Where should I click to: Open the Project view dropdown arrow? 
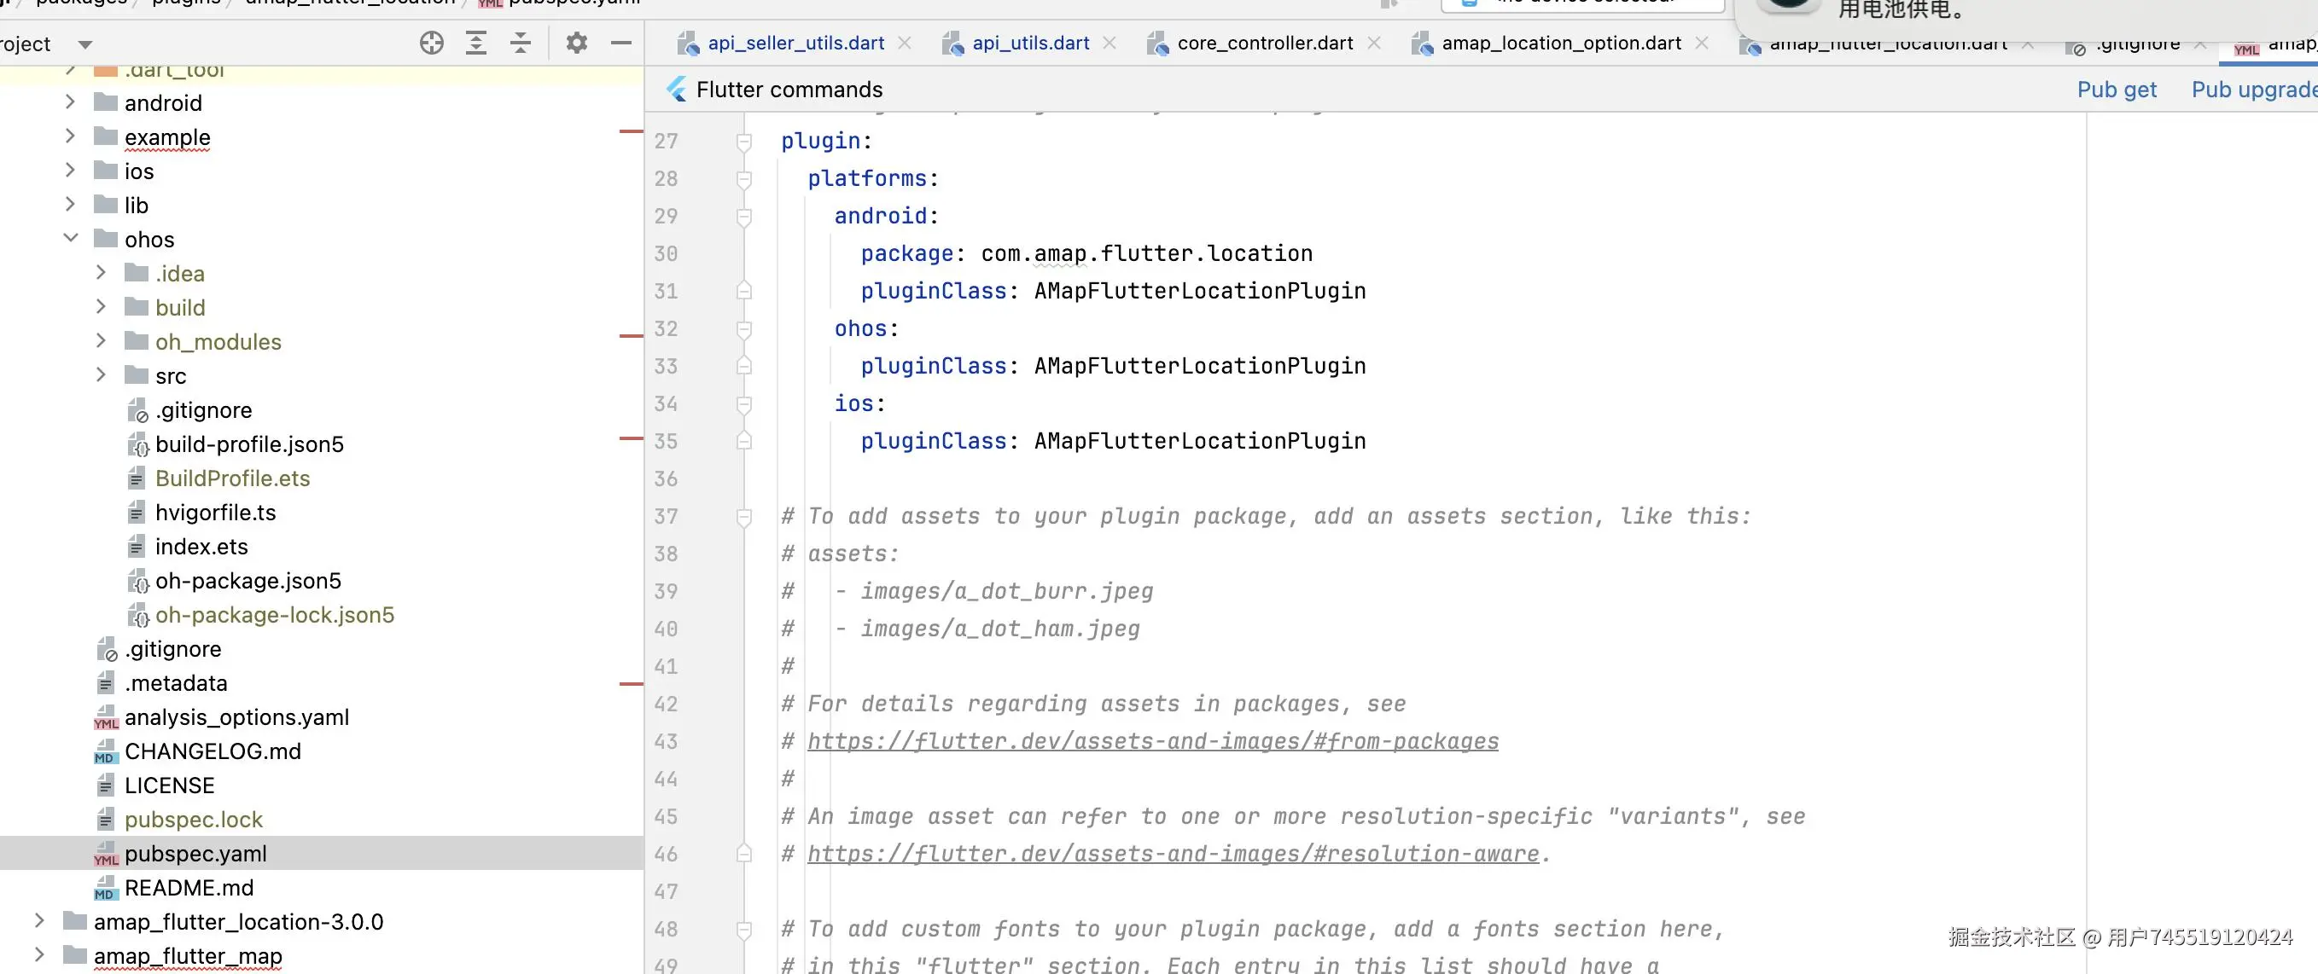[x=85, y=44]
